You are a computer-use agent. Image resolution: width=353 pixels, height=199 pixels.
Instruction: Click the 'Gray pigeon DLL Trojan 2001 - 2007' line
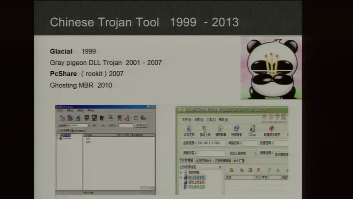[x=106, y=63]
